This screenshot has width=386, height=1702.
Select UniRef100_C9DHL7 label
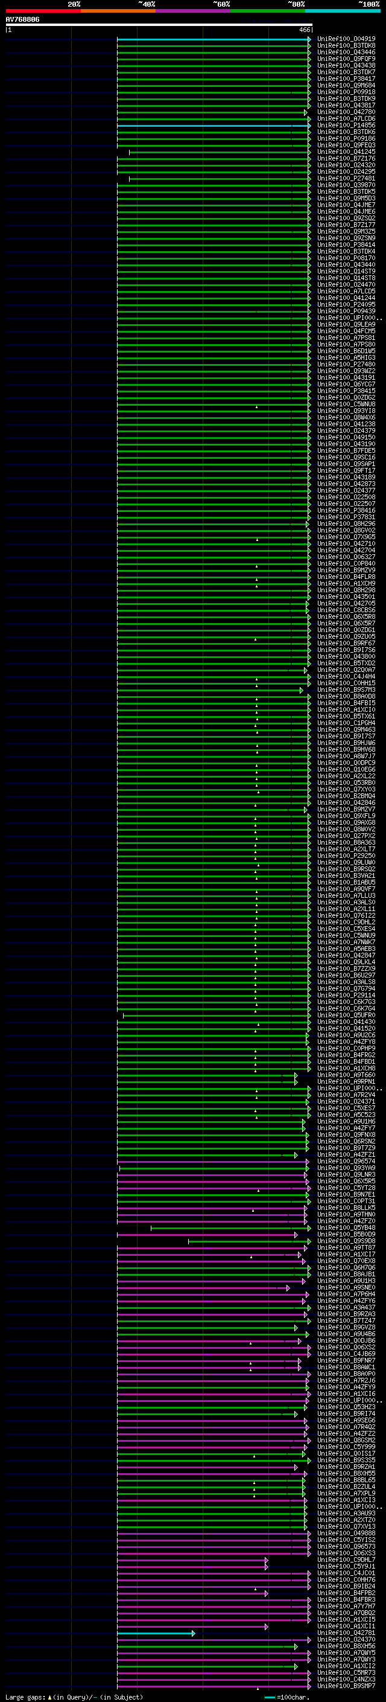(x=346, y=1560)
